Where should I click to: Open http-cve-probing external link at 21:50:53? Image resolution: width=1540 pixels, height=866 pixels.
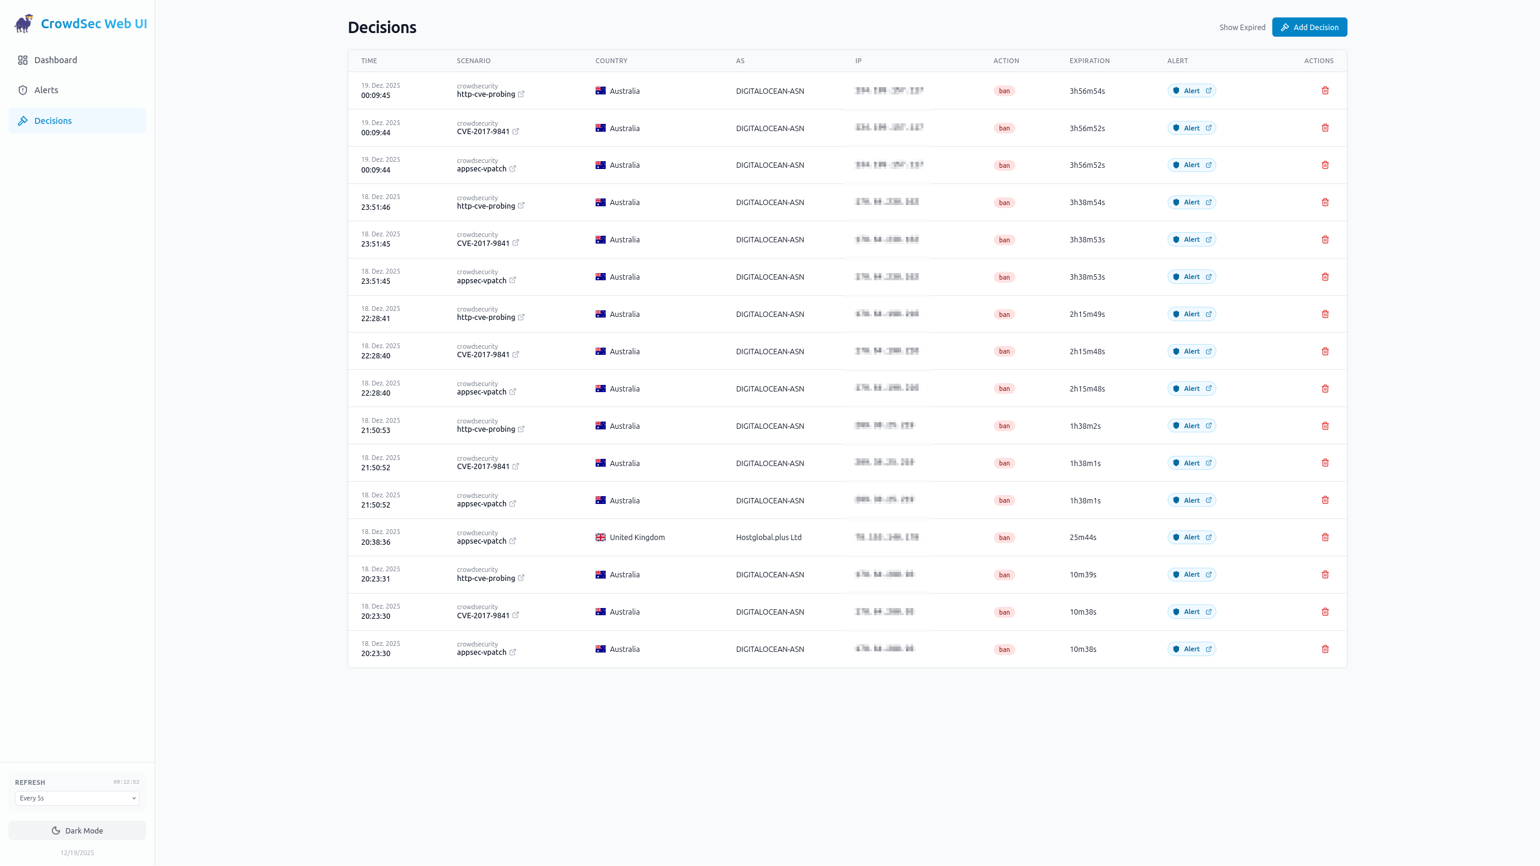pos(521,429)
